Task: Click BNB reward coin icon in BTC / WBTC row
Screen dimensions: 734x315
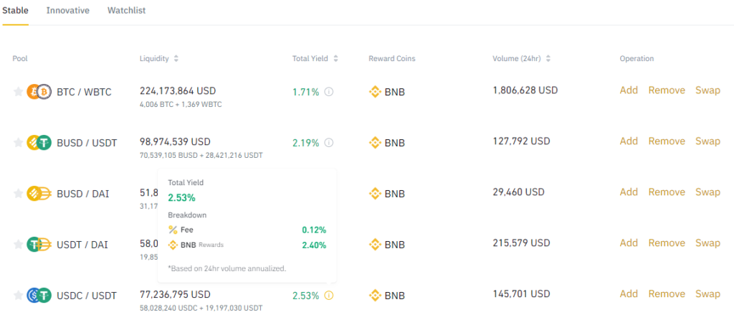Action: [x=375, y=92]
